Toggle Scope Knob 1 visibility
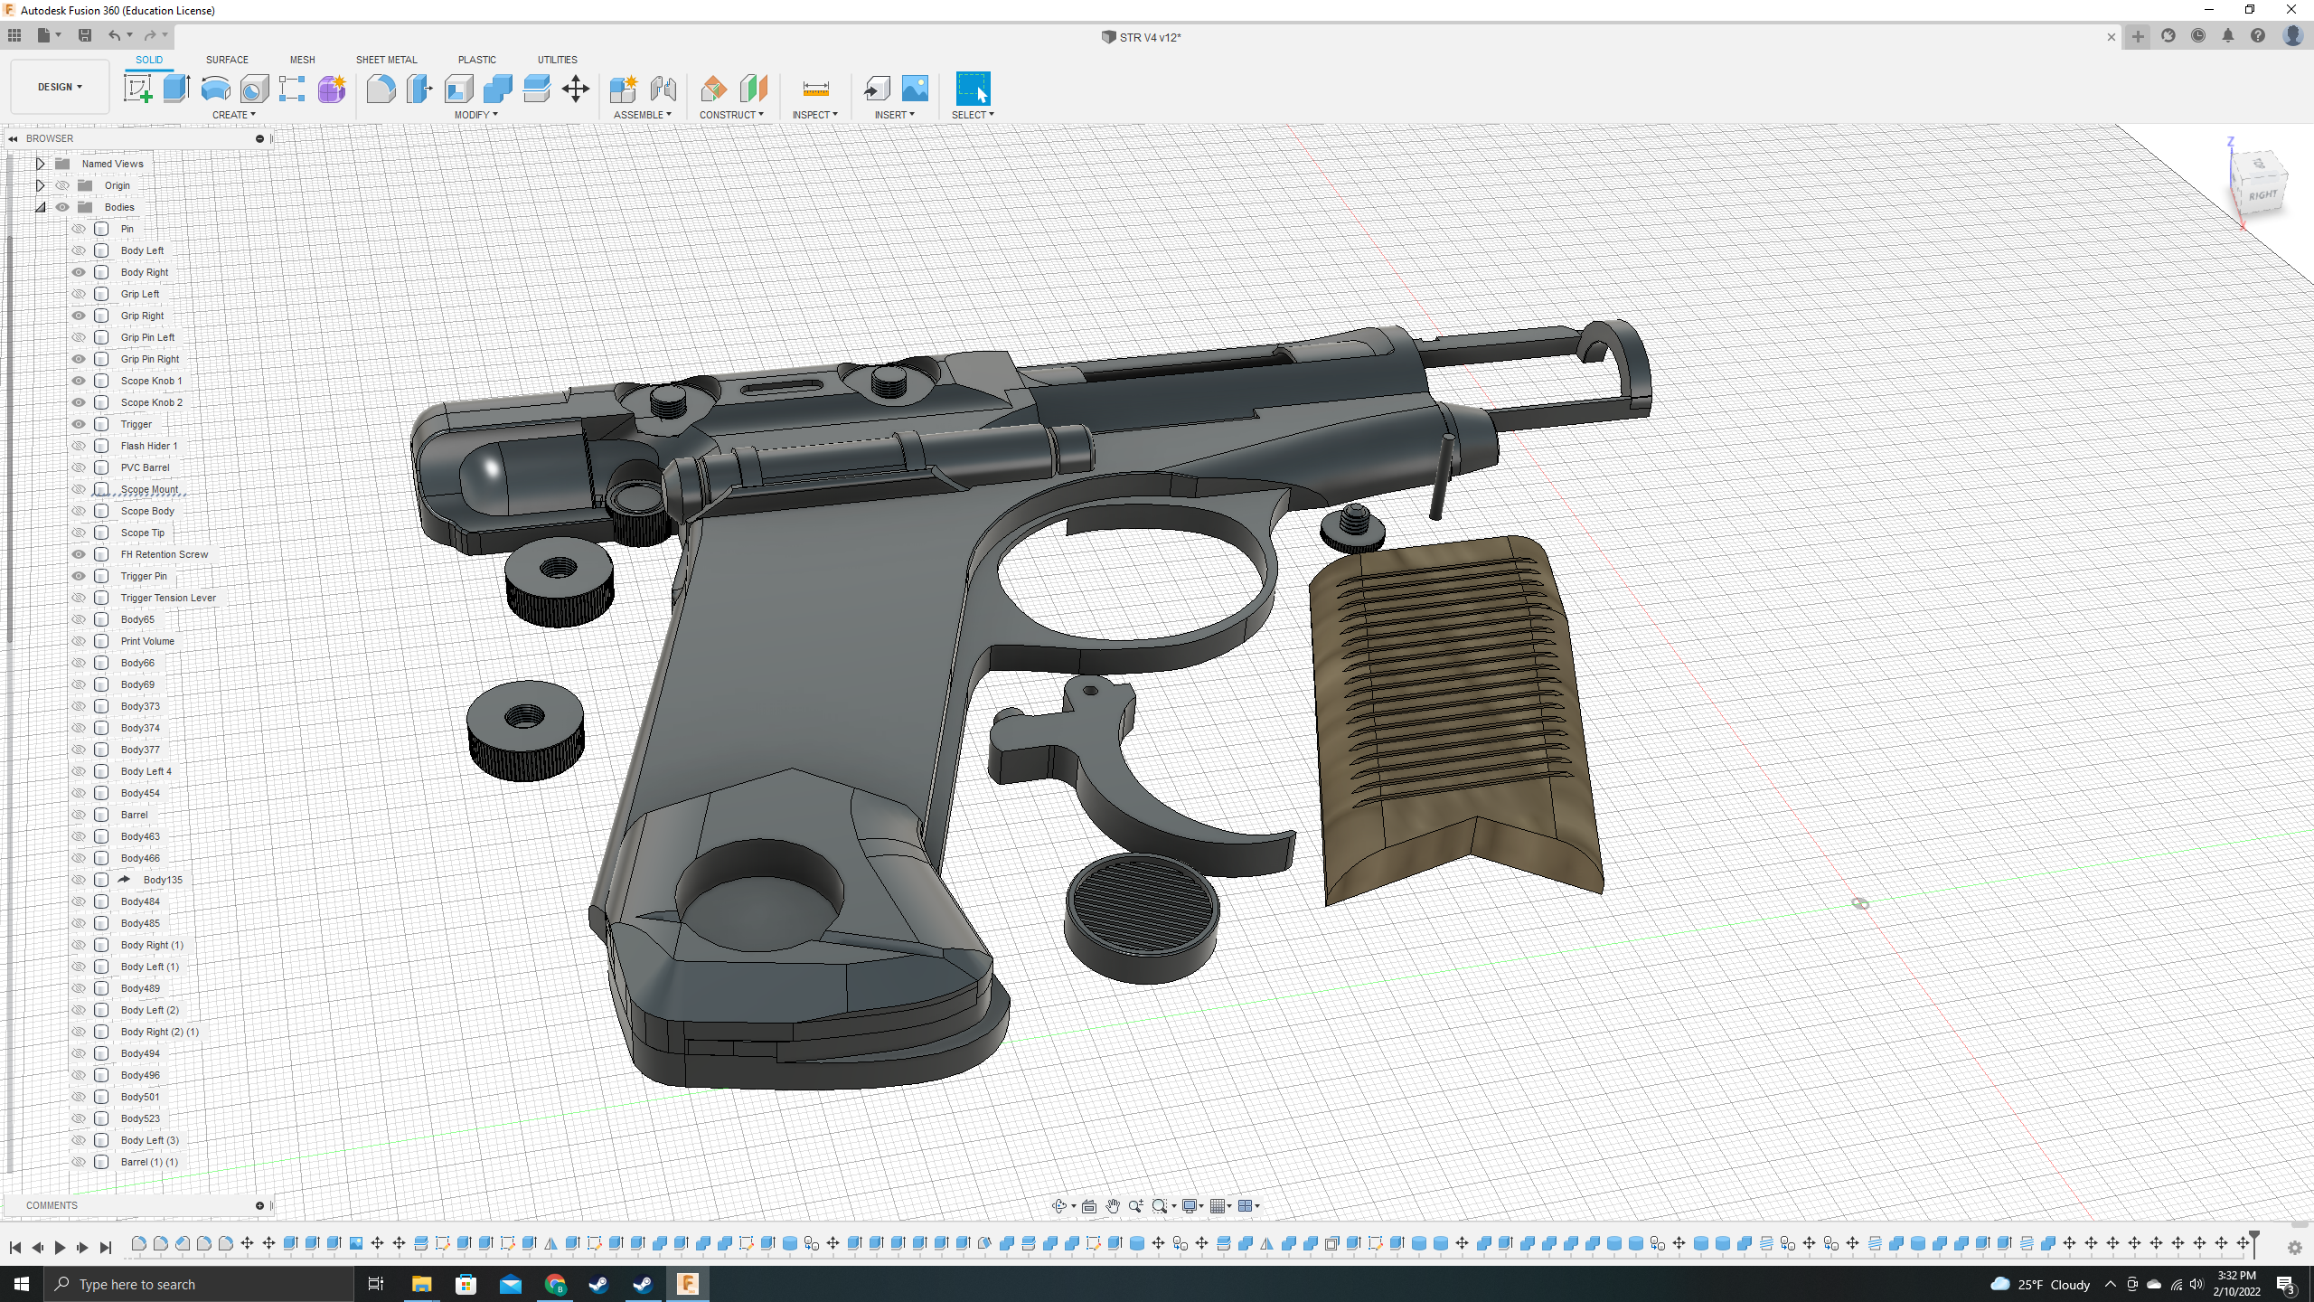 click(x=79, y=381)
